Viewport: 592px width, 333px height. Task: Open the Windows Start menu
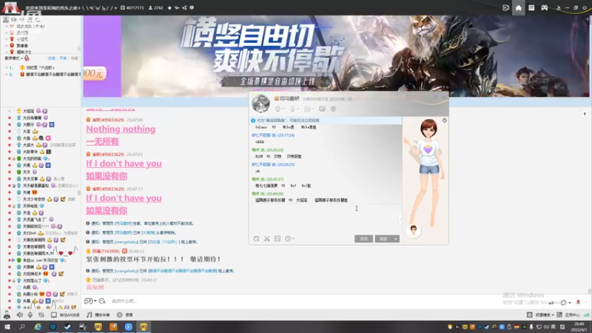pyautogui.click(x=7, y=327)
